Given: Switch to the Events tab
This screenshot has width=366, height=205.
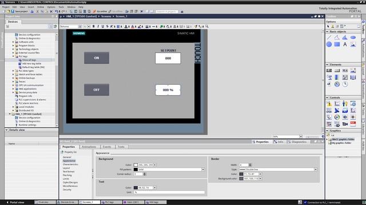Looking at the screenshot, I should 107,147.
